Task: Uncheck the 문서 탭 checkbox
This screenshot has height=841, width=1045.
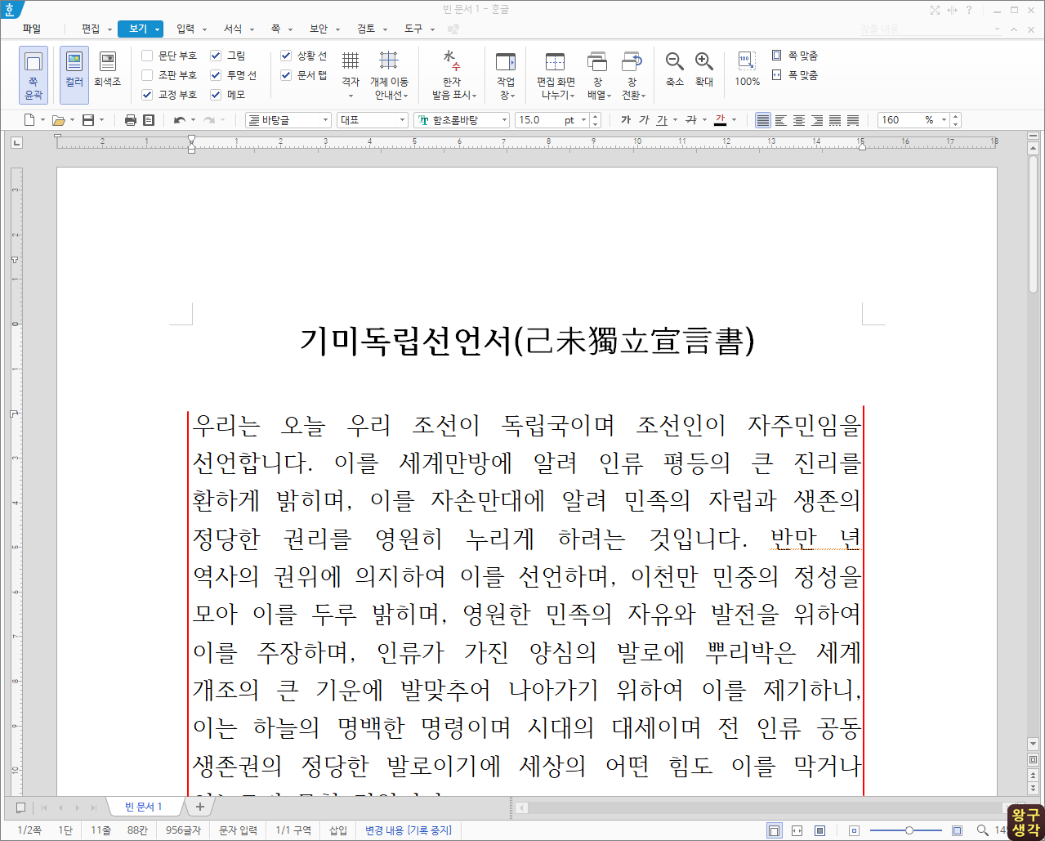Action: pyautogui.click(x=286, y=75)
